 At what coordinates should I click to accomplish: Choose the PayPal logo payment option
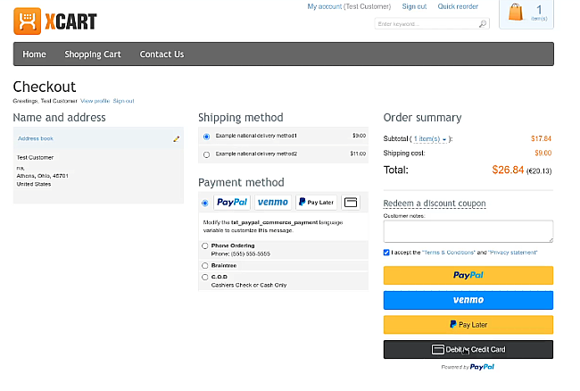pos(232,203)
